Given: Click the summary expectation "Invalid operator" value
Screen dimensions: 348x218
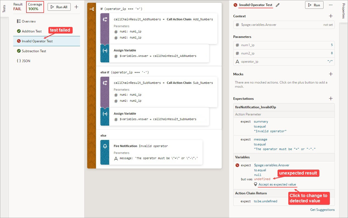Looking at the screenshot, I should [270, 131].
